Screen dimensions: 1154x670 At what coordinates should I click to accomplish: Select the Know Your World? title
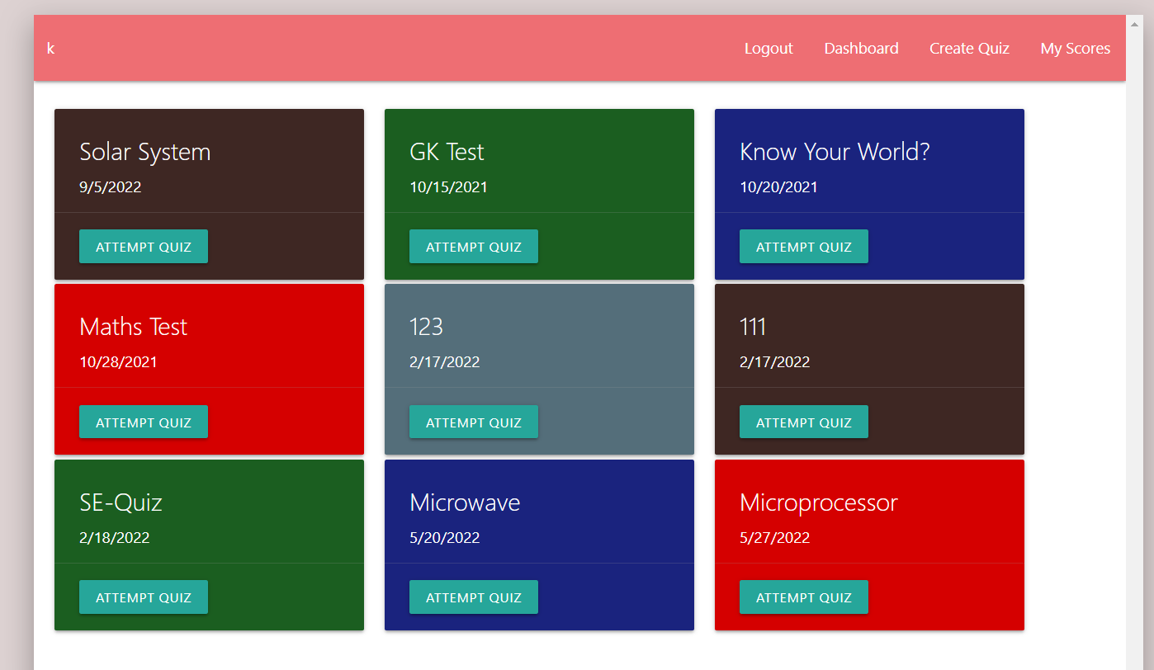(x=835, y=152)
